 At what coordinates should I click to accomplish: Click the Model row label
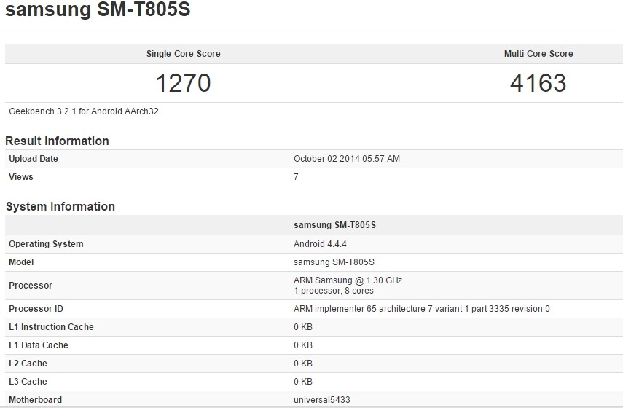coord(21,262)
